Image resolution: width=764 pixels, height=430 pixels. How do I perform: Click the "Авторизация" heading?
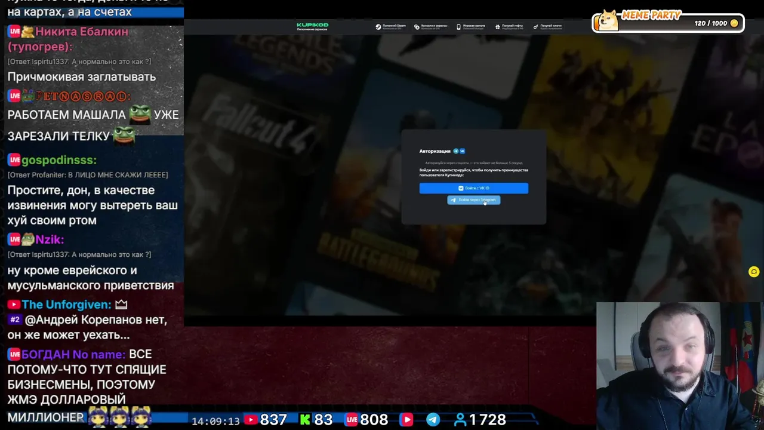[x=435, y=151]
